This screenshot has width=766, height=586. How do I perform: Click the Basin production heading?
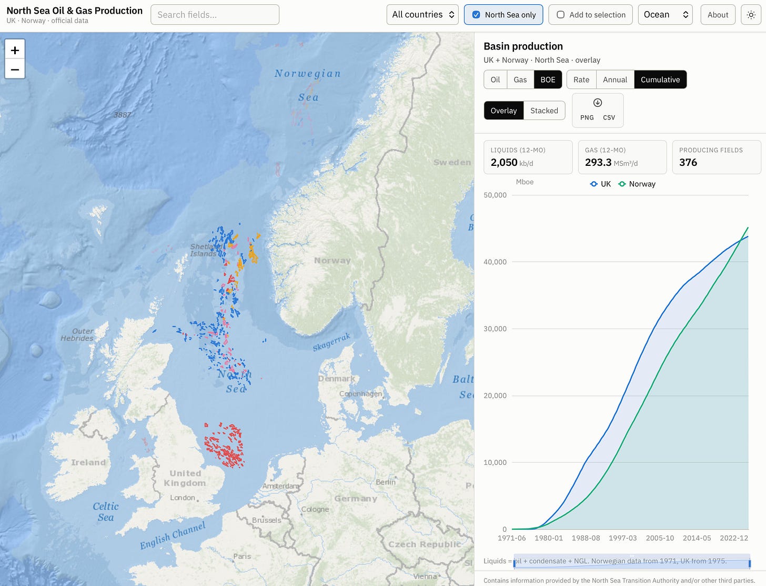523,46
